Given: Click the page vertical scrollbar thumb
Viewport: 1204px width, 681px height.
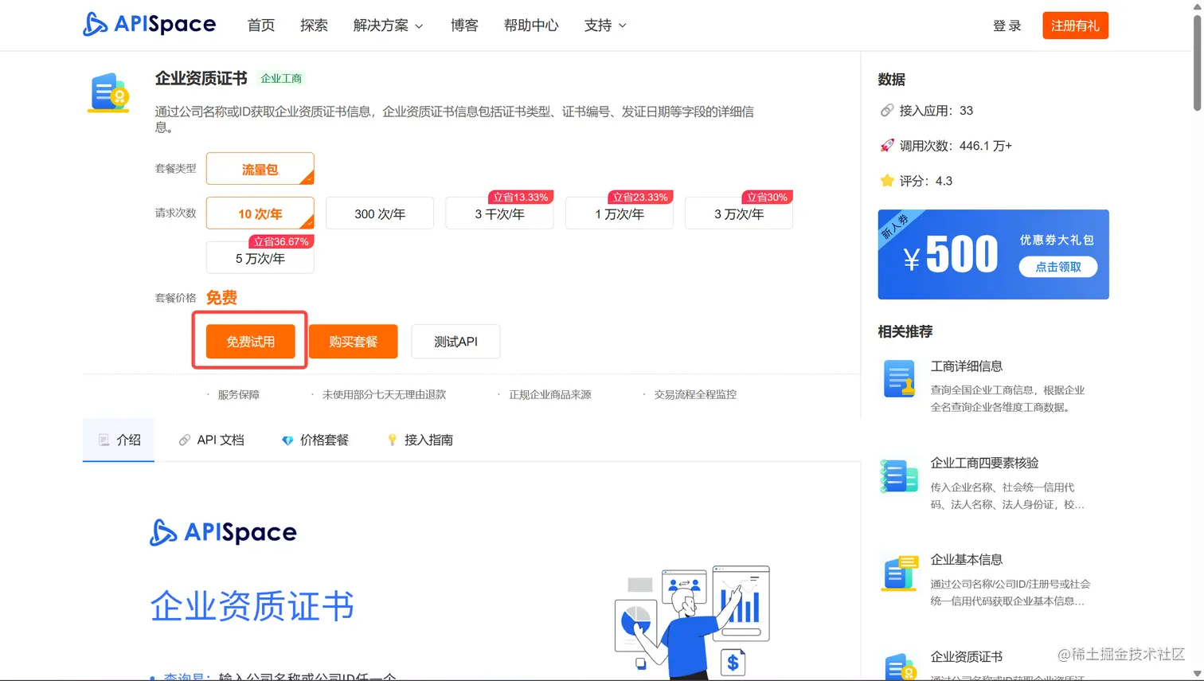Looking at the screenshot, I should coord(1197,62).
